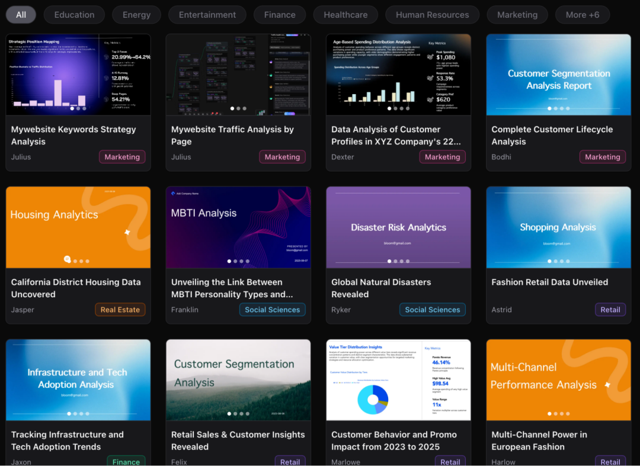The image size is (640, 466).
Task: Click author name Jasper
Action: pos(23,310)
